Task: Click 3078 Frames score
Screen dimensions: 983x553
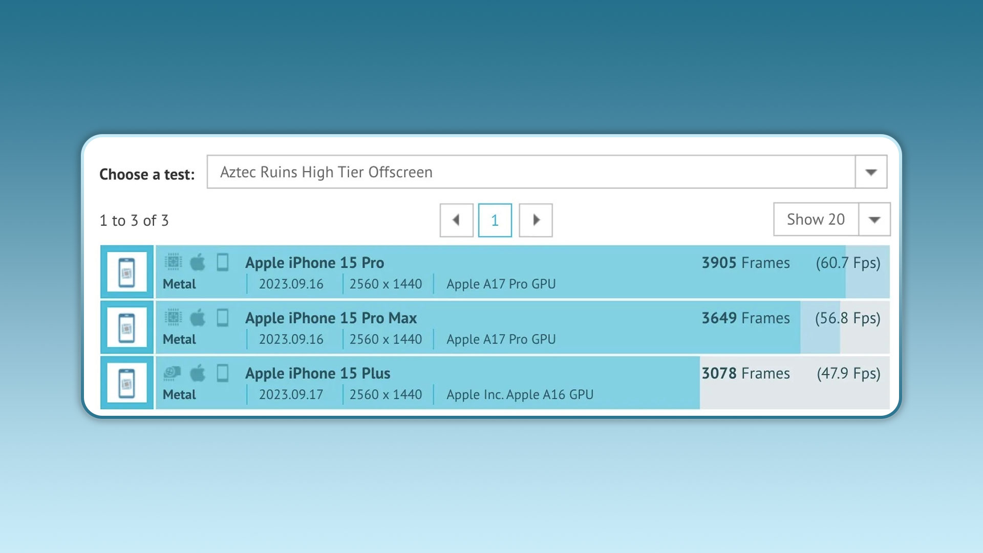Action: click(745, 373)
